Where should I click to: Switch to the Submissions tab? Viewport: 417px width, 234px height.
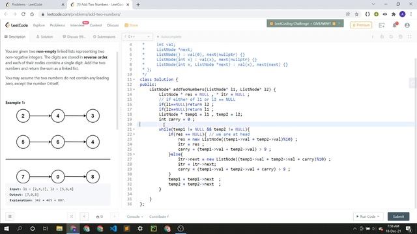pos(104,36)
